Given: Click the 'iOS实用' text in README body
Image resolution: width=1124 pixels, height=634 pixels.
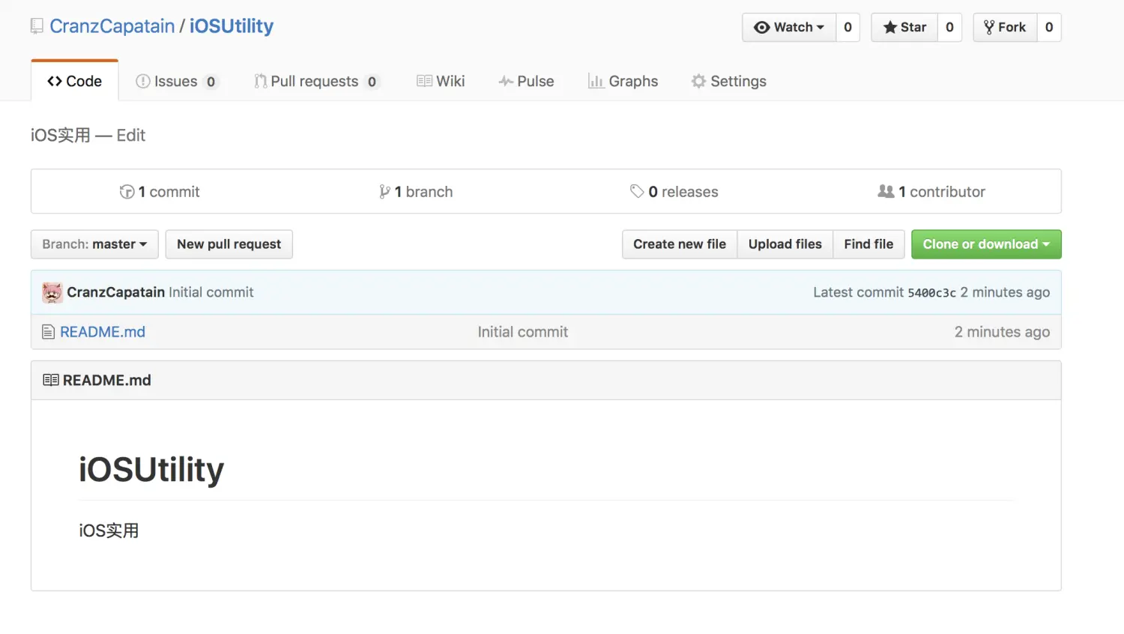Looking at the screenshot, I should (109, 531).
